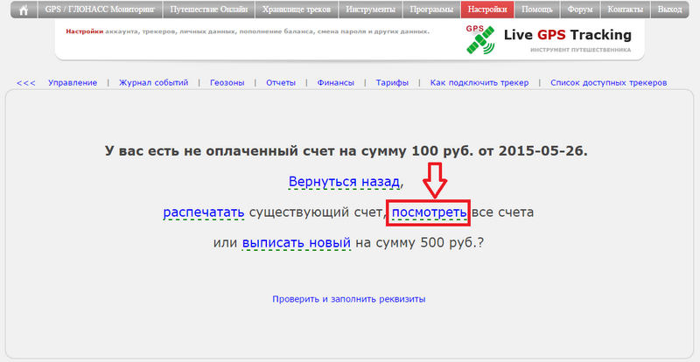Switch to Программы tab
This screenshot has height=362, width=700.
click(431, 10)
